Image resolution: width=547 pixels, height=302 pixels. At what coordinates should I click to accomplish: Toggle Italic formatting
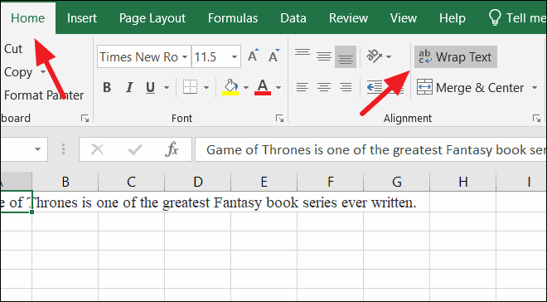click(x=129, y=87)
